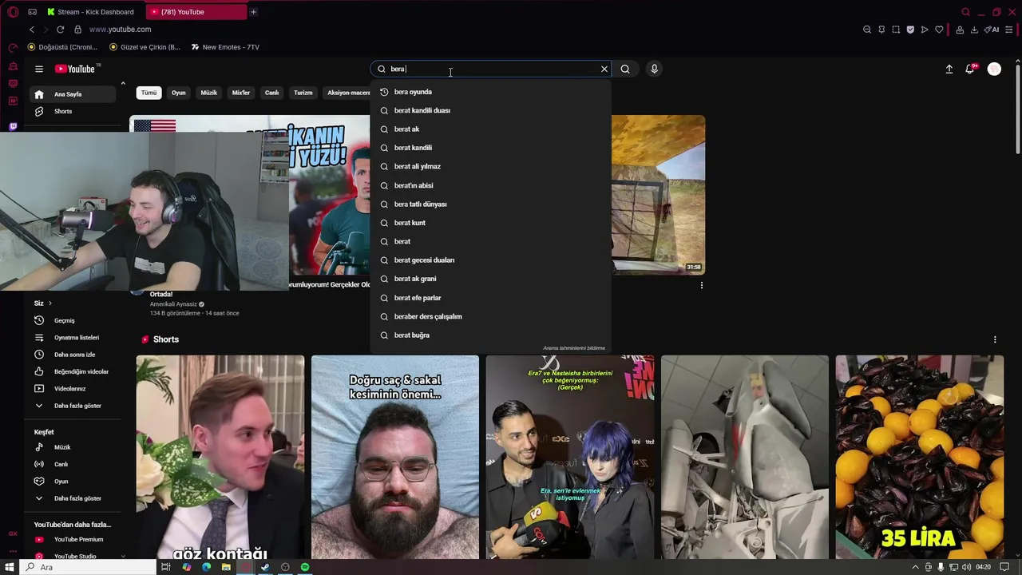
Task: Choose suggestion berat ali yılmaz
Action: [x=491, y=166]
